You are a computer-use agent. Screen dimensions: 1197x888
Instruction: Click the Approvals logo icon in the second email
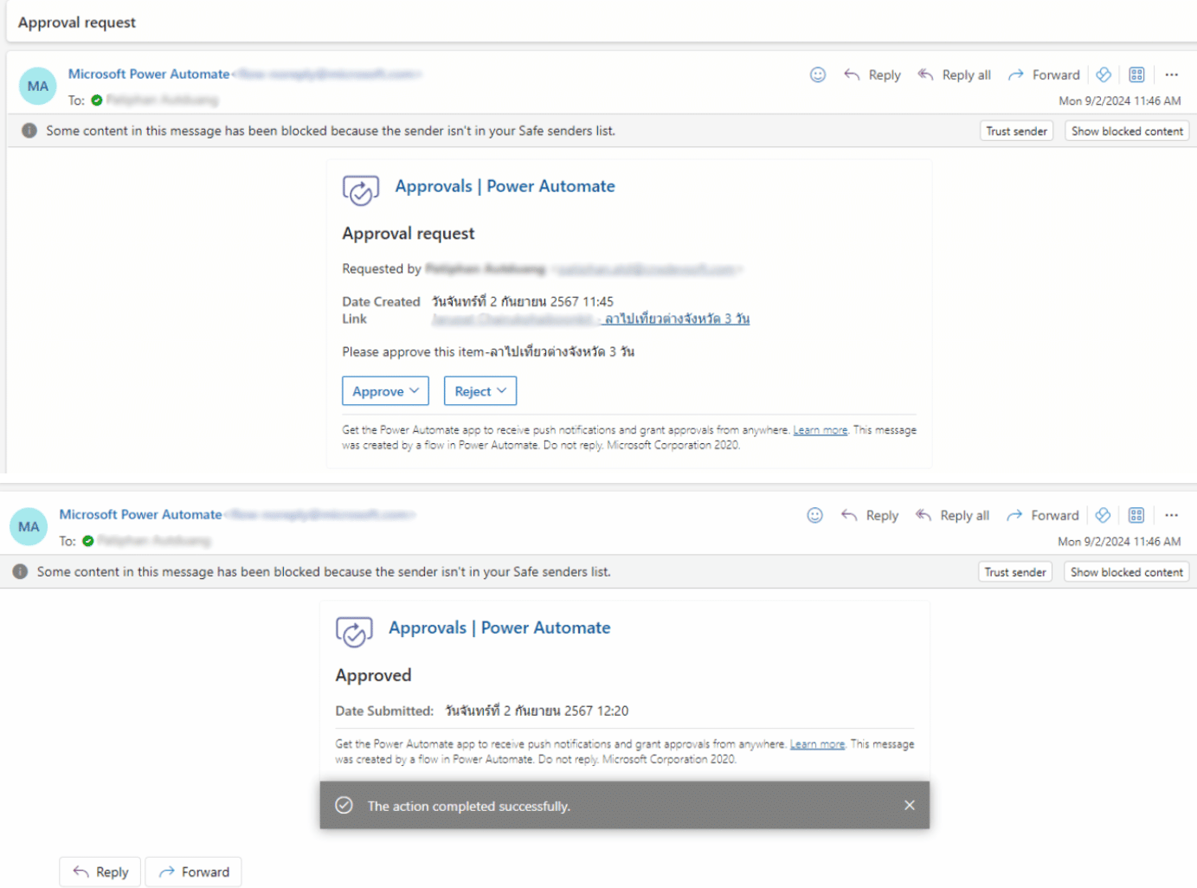[354, 631]
